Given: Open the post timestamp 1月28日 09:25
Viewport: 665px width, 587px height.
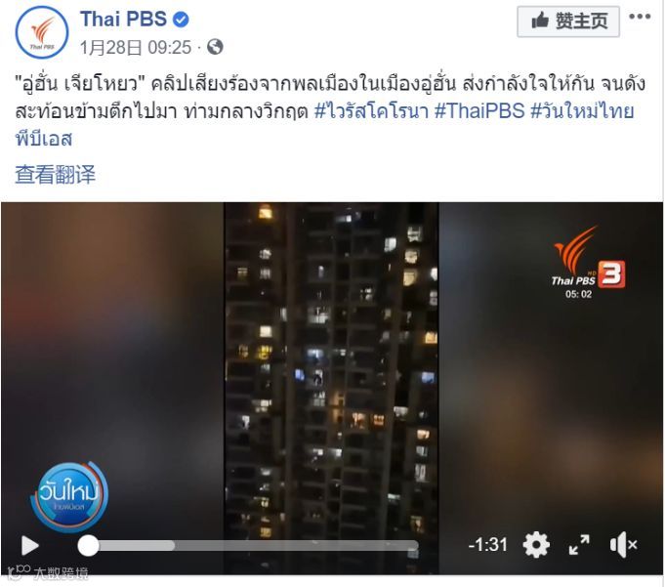Looking at the screenshot, I should click(x=136, y=48).
